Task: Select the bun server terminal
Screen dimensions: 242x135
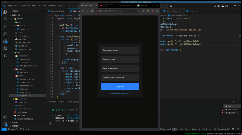Action: 232,109
